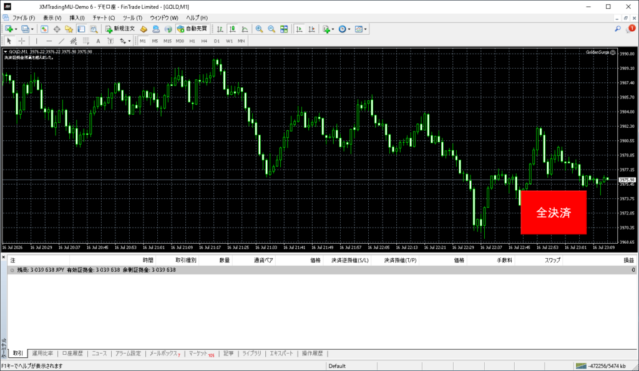Viewport: 639px width, 371px height.
Task: Click the templates chart icon
Action: [359, 29]
